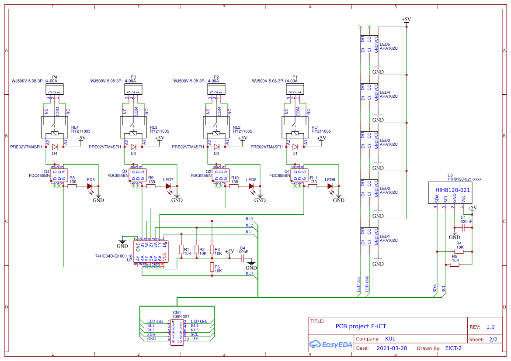Click capacitor C4 100nF symbol
Viewport: 511px width, 361px height.
click(x=242, y=258)
